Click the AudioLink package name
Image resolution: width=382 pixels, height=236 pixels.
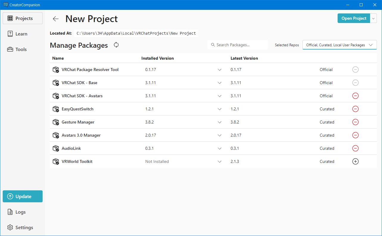[71, 148]
